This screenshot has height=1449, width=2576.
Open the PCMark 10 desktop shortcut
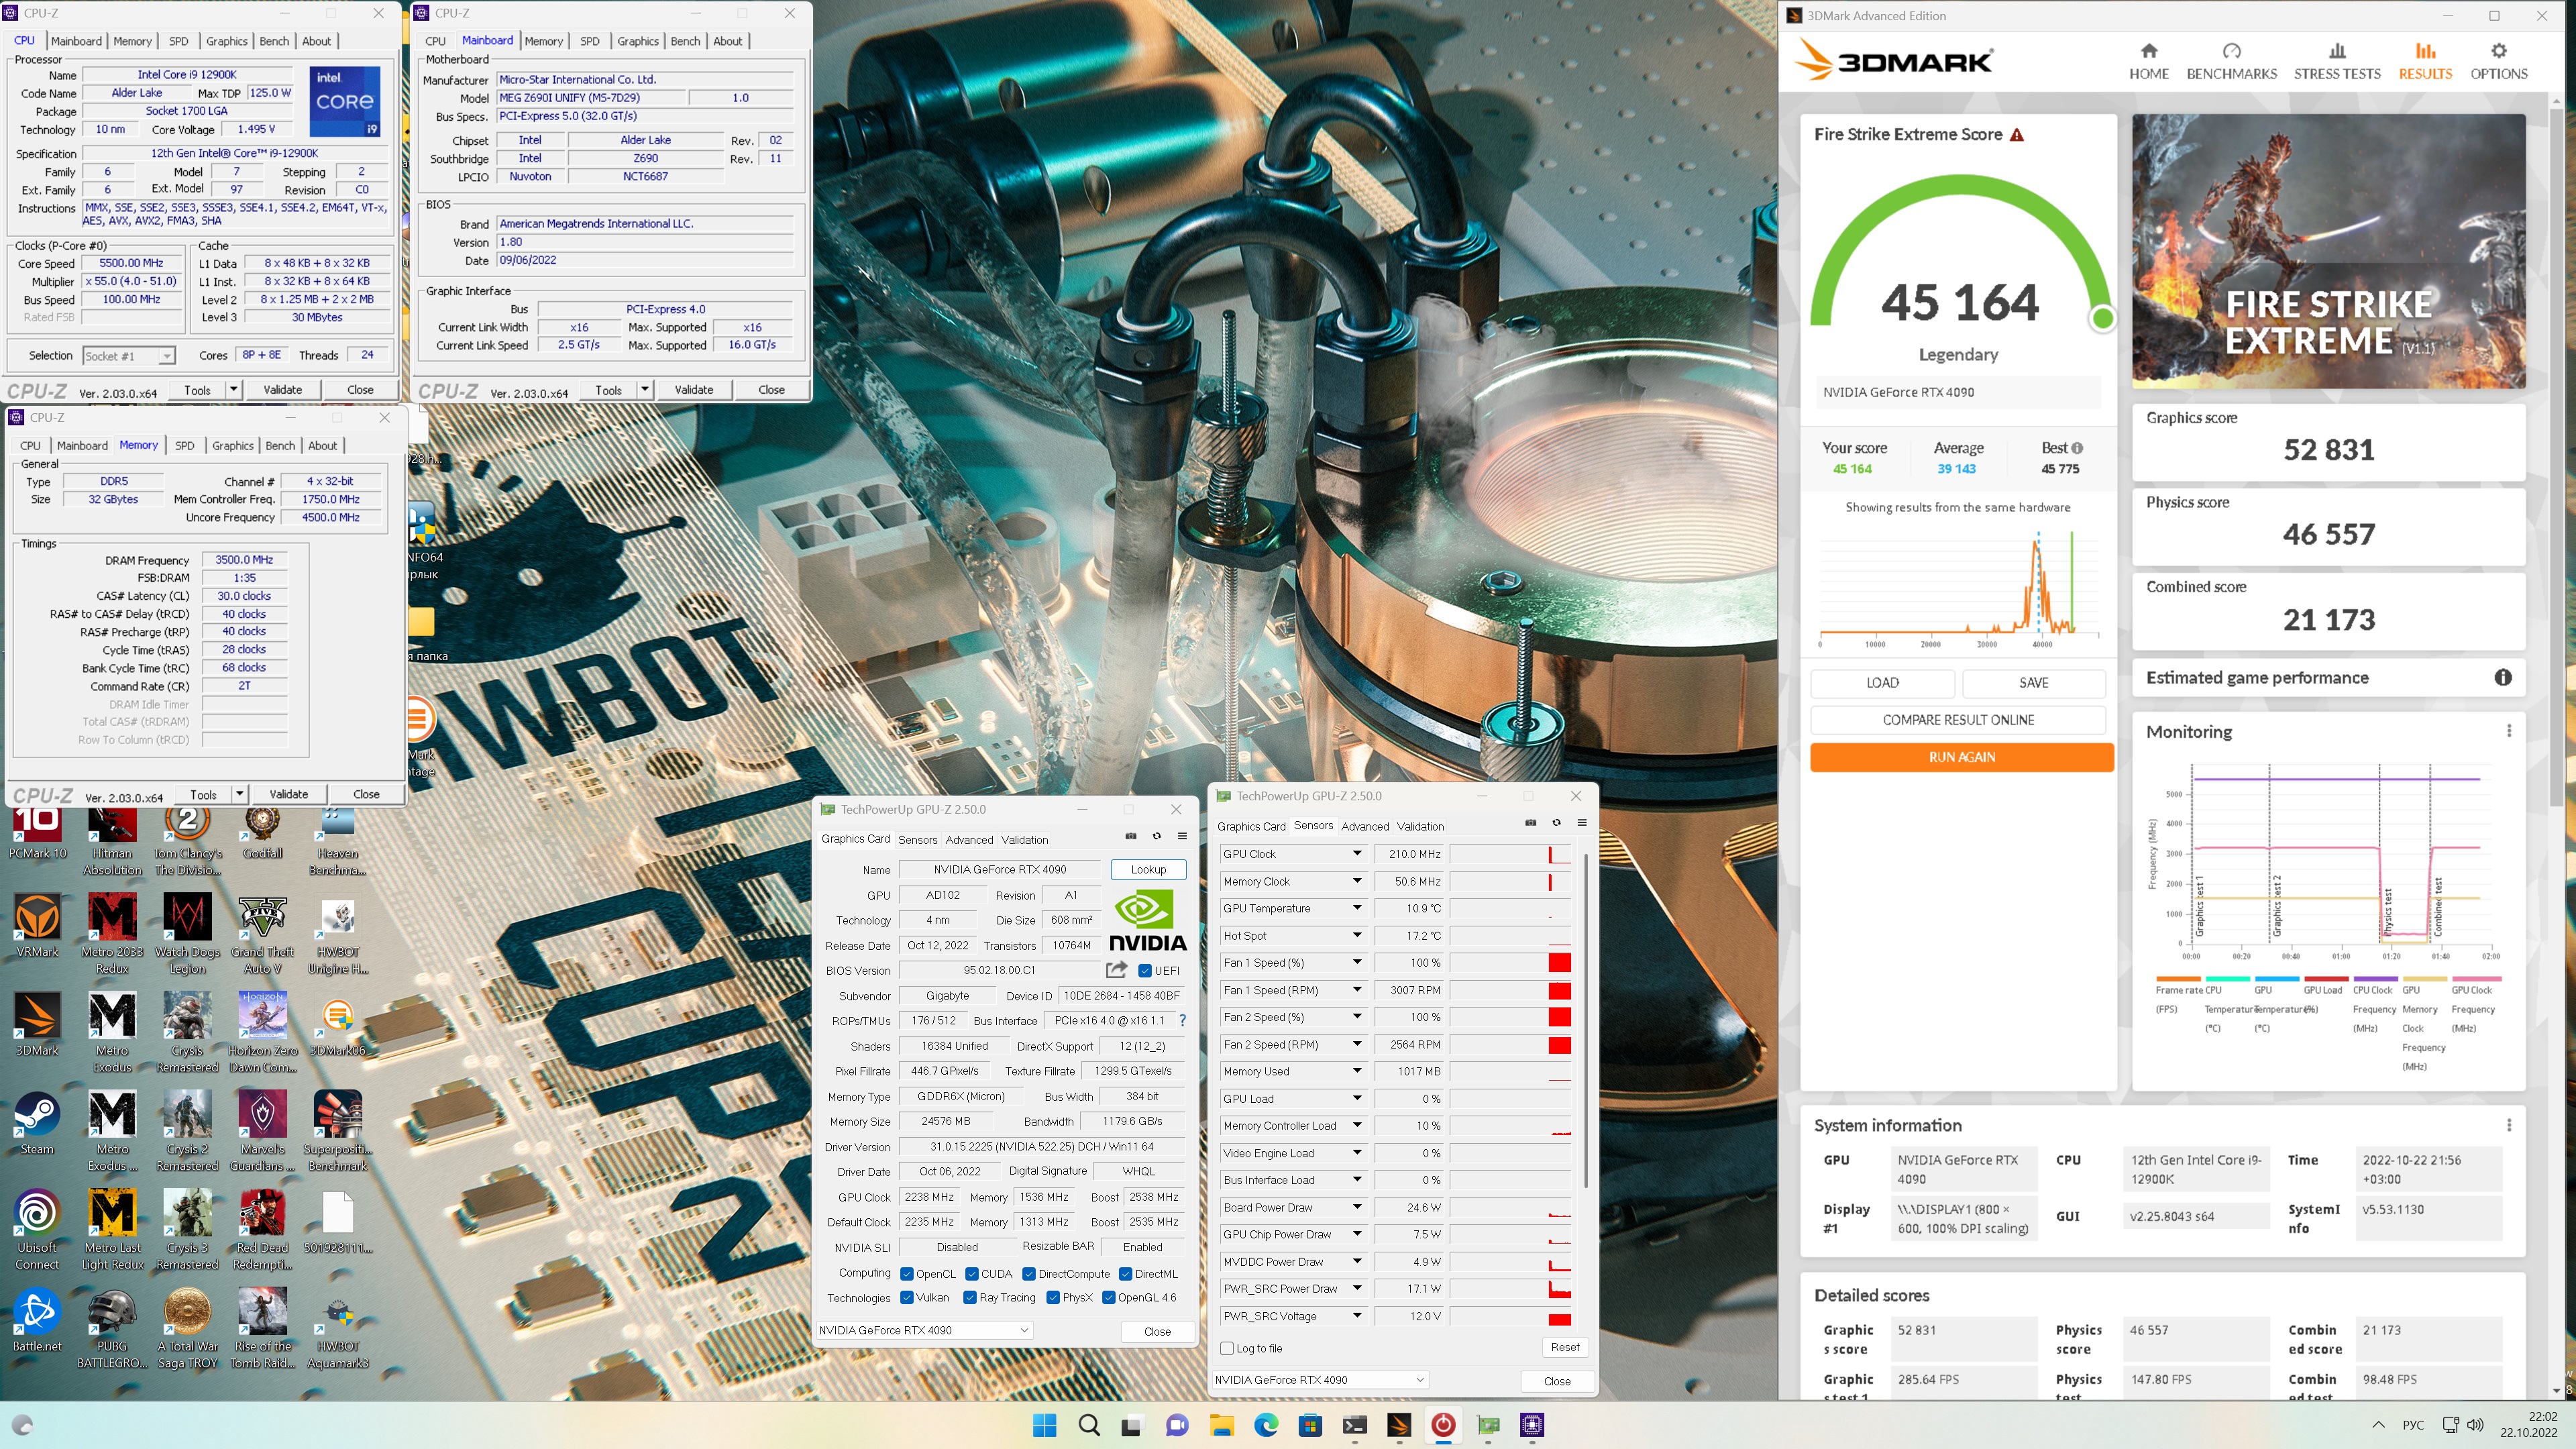pos(37,833)
